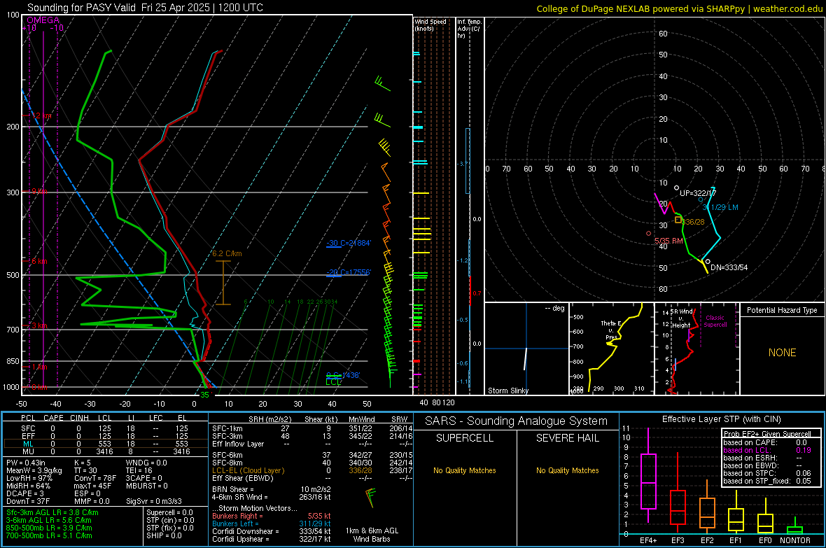Select the SFC-1km shear table row
This screenshot has width=826, height=548.
click(x=312, y=428)
